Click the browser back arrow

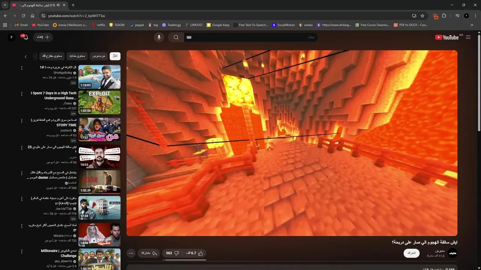pyautogui.click(x=5, y=16)
